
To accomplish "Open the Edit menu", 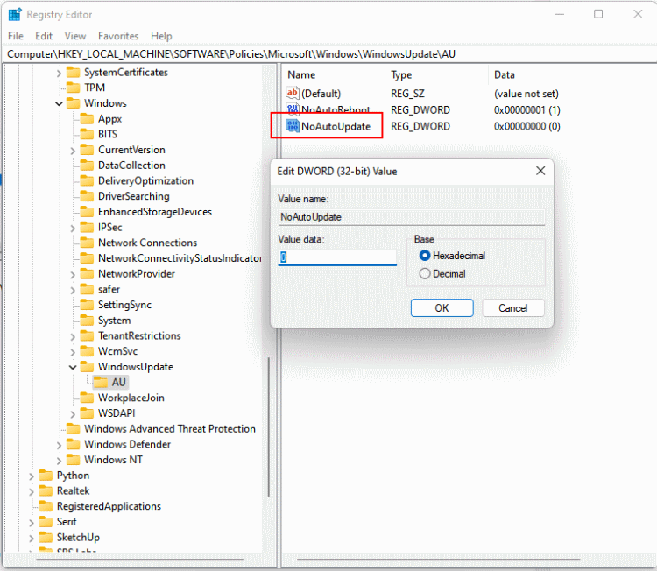I will point(44,36).
